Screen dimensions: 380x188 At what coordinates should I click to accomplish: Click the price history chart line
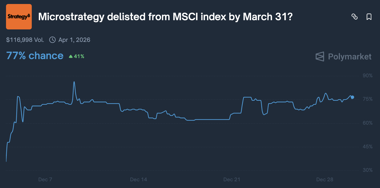point(200,119)
